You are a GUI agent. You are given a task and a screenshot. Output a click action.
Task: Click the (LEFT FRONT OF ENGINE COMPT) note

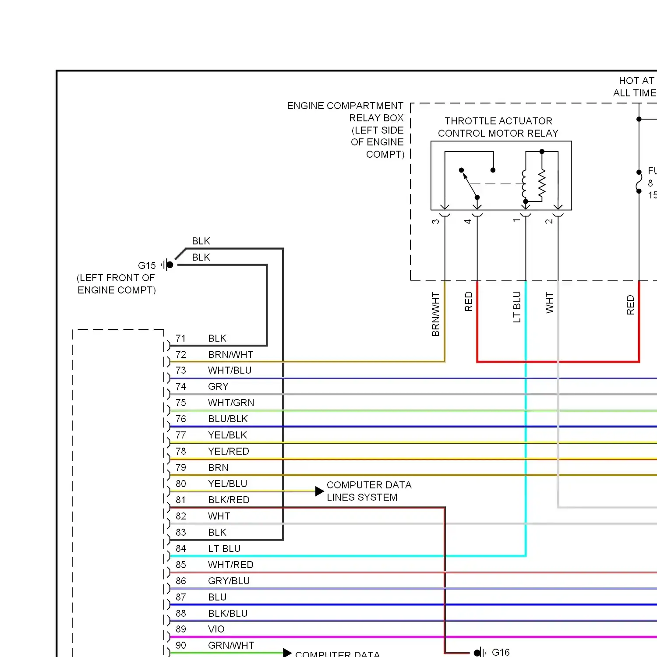117,284
